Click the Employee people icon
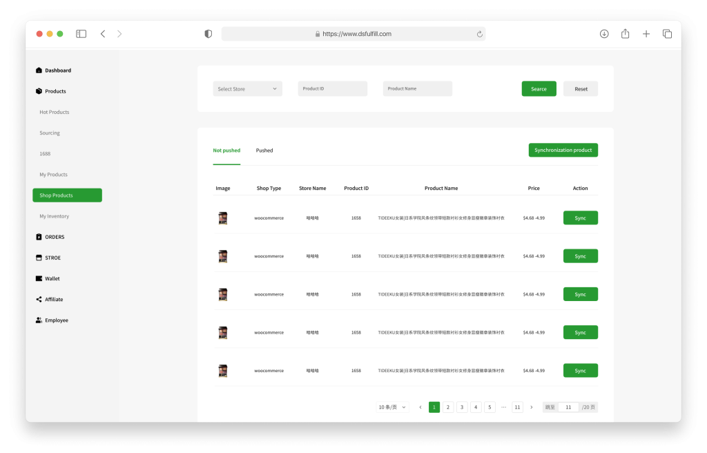707x453 pixels. [x=39, y=320]
